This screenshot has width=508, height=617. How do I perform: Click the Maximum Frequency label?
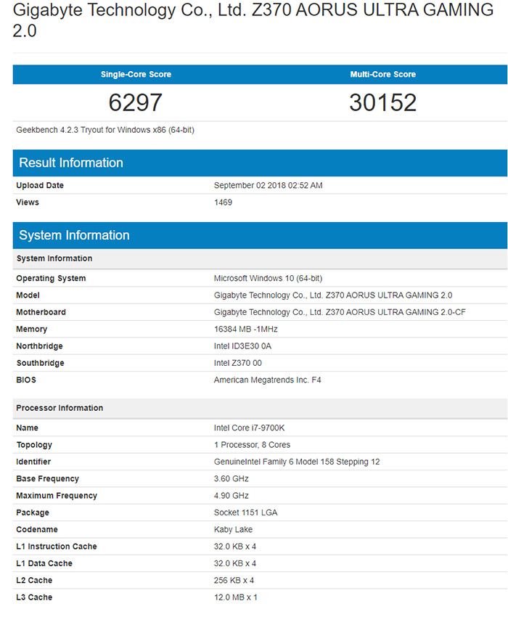coord(57,495)
